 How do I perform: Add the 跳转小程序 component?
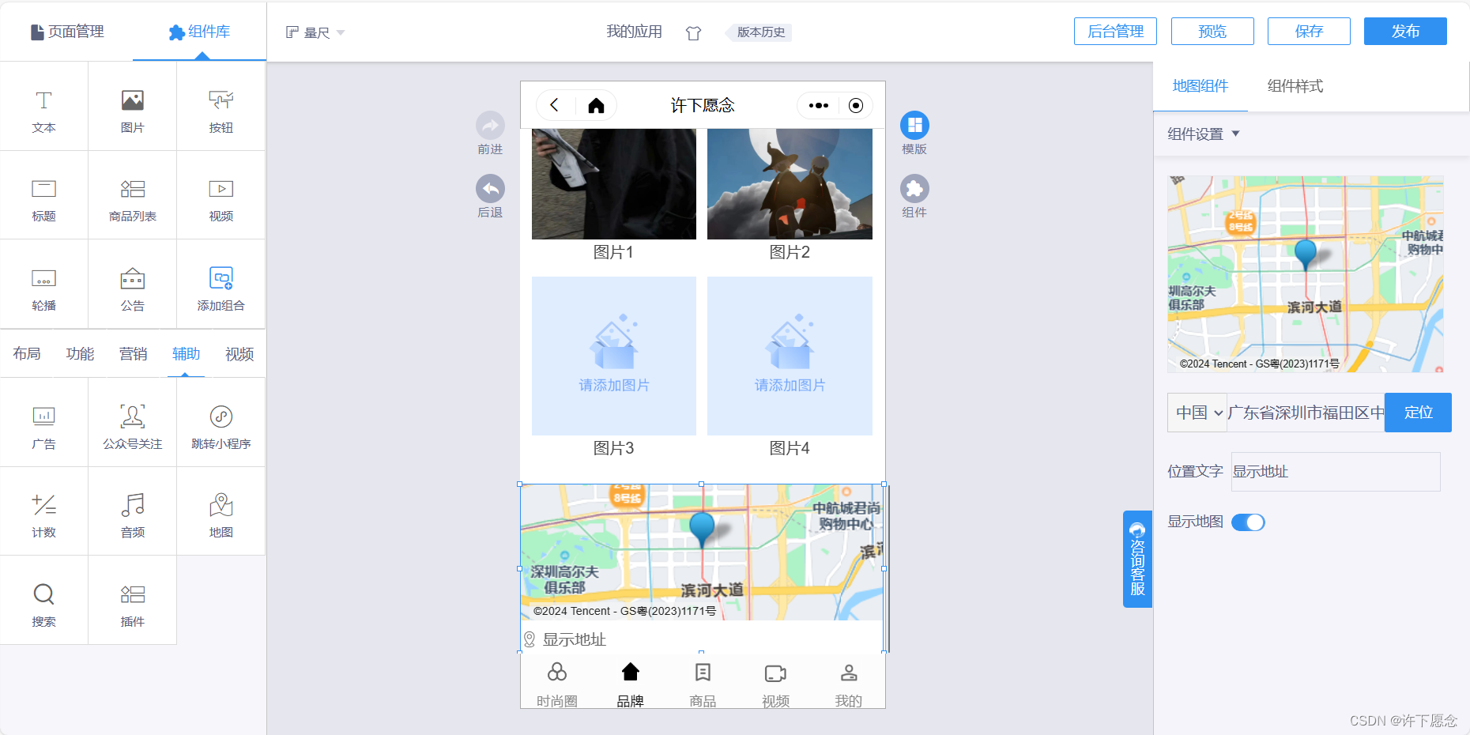point(221,423)
